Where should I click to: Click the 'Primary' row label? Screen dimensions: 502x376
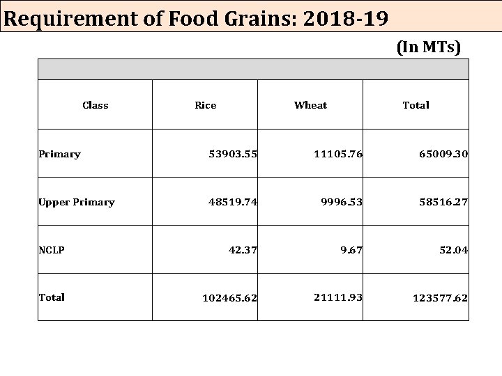coord(59,154)
